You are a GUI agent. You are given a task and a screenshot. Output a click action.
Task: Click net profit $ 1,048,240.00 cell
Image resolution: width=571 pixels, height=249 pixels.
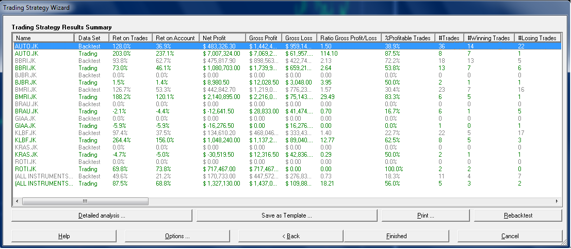click(x=221, y=140)
